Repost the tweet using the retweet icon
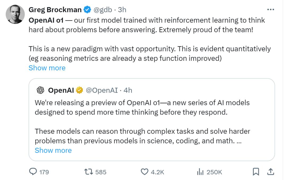The width and height of the screenshot is (286, 180). click(x=89, y=172)
